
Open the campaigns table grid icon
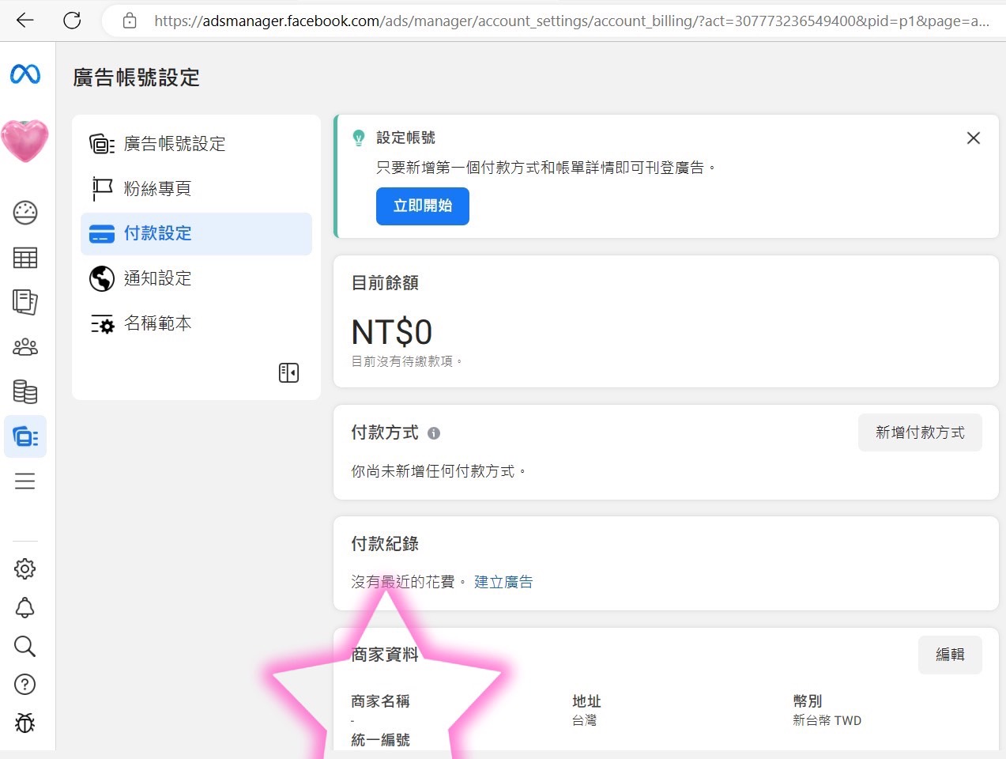pos(25,258)
